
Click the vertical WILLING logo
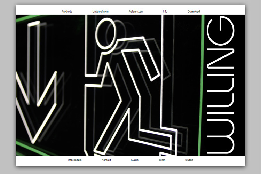pyautogui.click(x=220, y=85)
